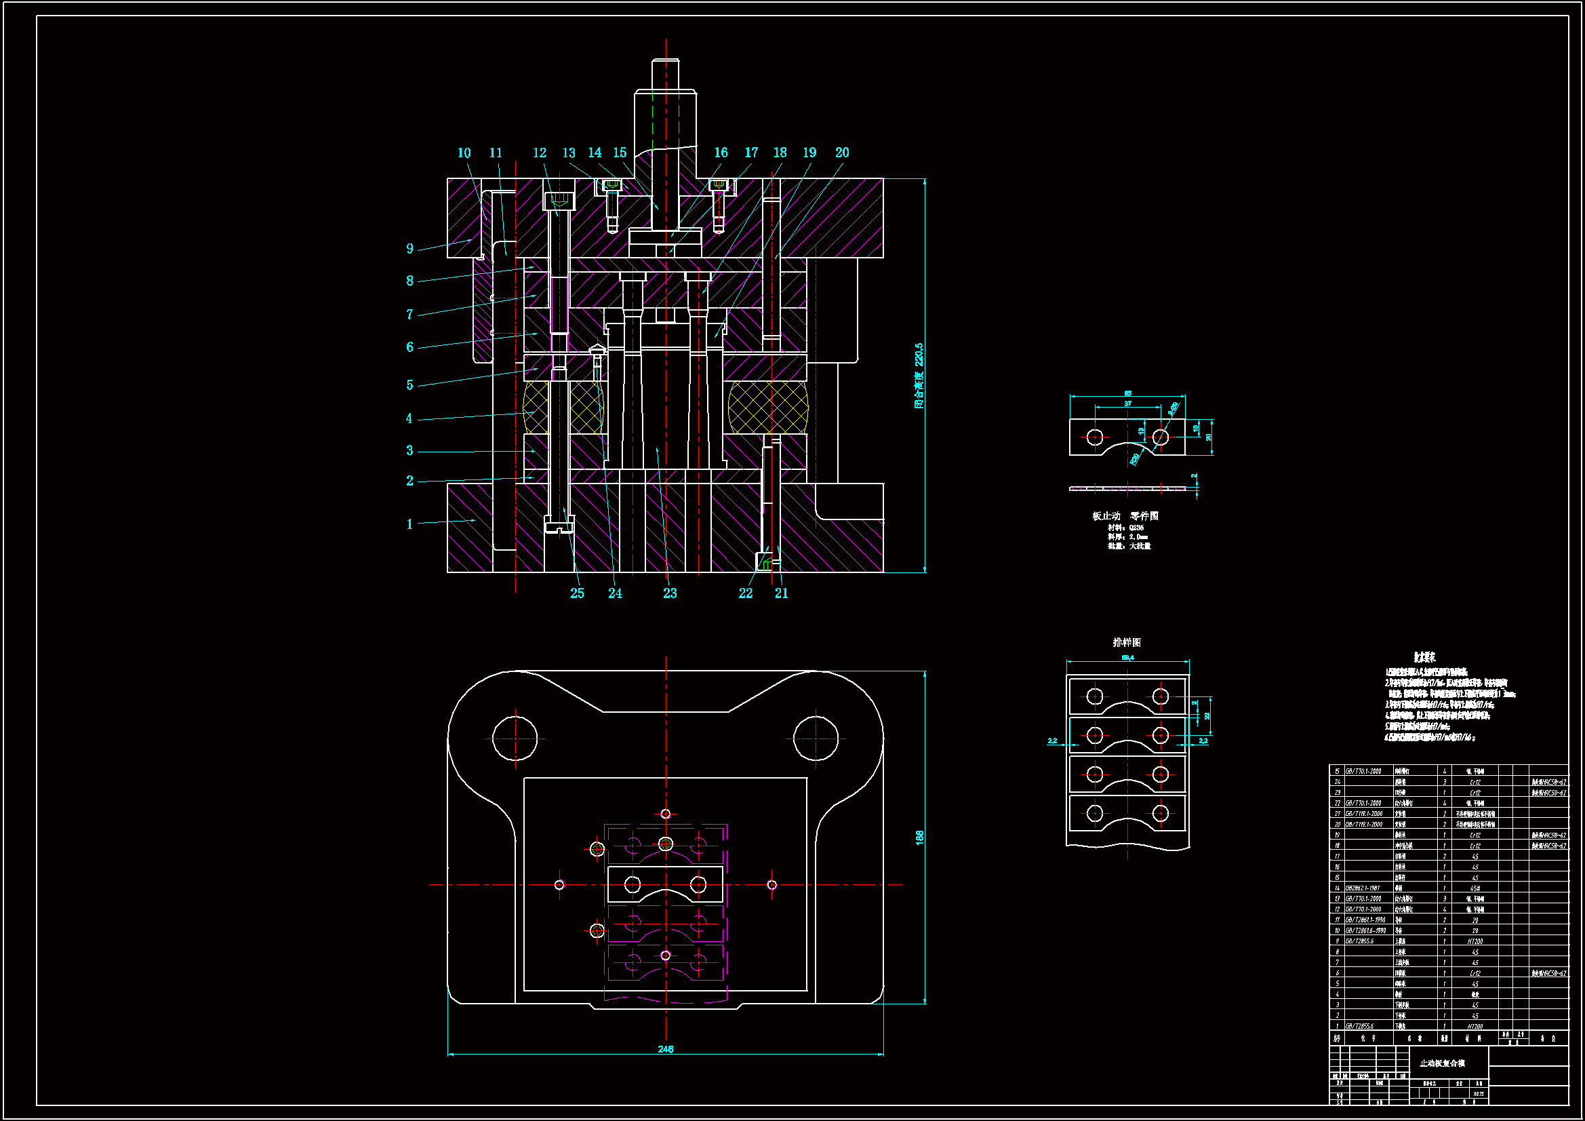Click part callout number 9
The image size is (1585, 1121).
click(409, 249)
